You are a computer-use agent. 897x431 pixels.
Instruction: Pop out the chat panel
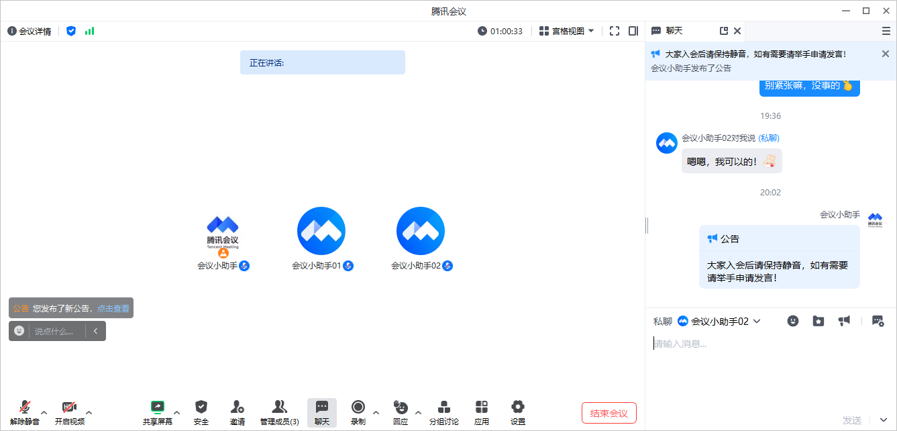(724, 31)
